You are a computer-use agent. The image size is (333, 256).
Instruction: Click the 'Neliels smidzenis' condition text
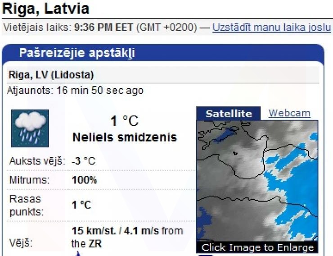pos(125,137)
